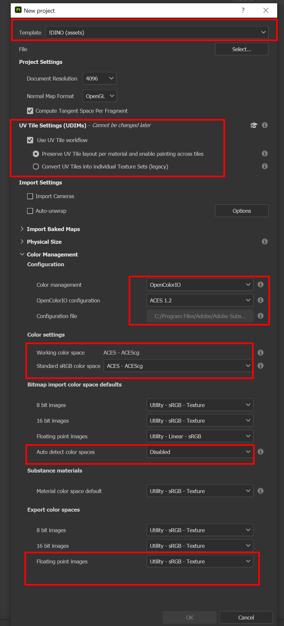Open Auto detect color spaces dropdown

point(200,452)
